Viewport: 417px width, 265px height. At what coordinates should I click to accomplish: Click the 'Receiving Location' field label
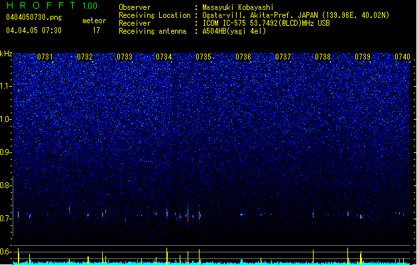click(x=154, y=15)
